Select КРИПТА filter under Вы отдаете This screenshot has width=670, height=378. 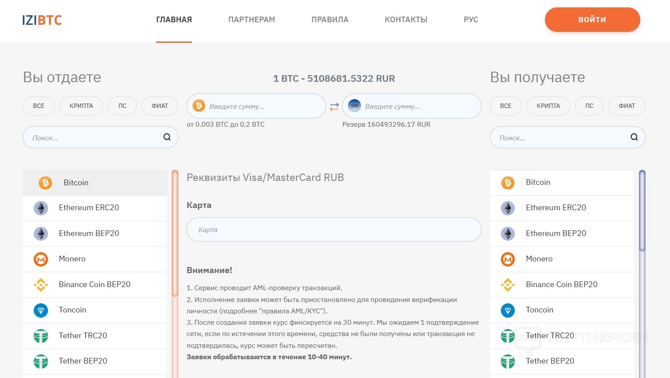(81, 106)
